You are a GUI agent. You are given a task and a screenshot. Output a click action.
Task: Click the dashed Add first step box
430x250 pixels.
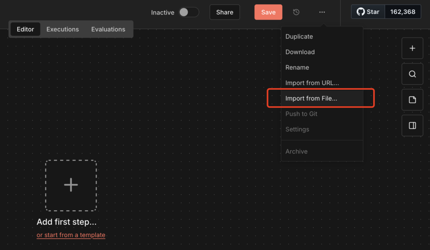71,185
